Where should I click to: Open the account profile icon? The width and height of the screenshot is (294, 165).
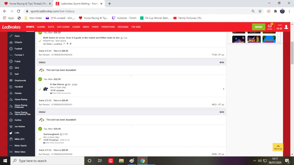pyautogui.click(x=286, y=27)
